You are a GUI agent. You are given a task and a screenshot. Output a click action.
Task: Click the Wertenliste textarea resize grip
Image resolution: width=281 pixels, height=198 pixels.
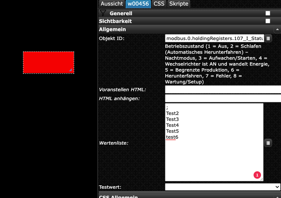coord(262,179)
